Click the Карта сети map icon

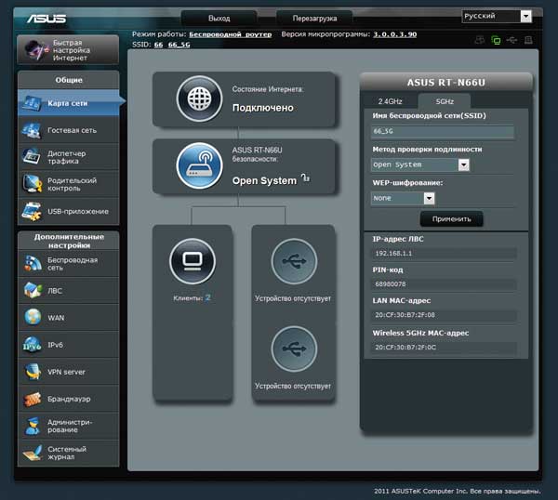tap(32, 103)
